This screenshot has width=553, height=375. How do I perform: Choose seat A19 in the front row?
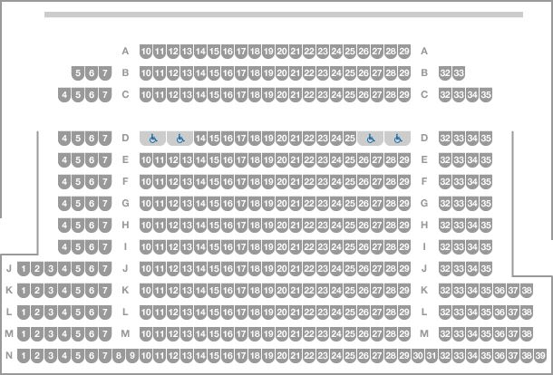(268, 52)
